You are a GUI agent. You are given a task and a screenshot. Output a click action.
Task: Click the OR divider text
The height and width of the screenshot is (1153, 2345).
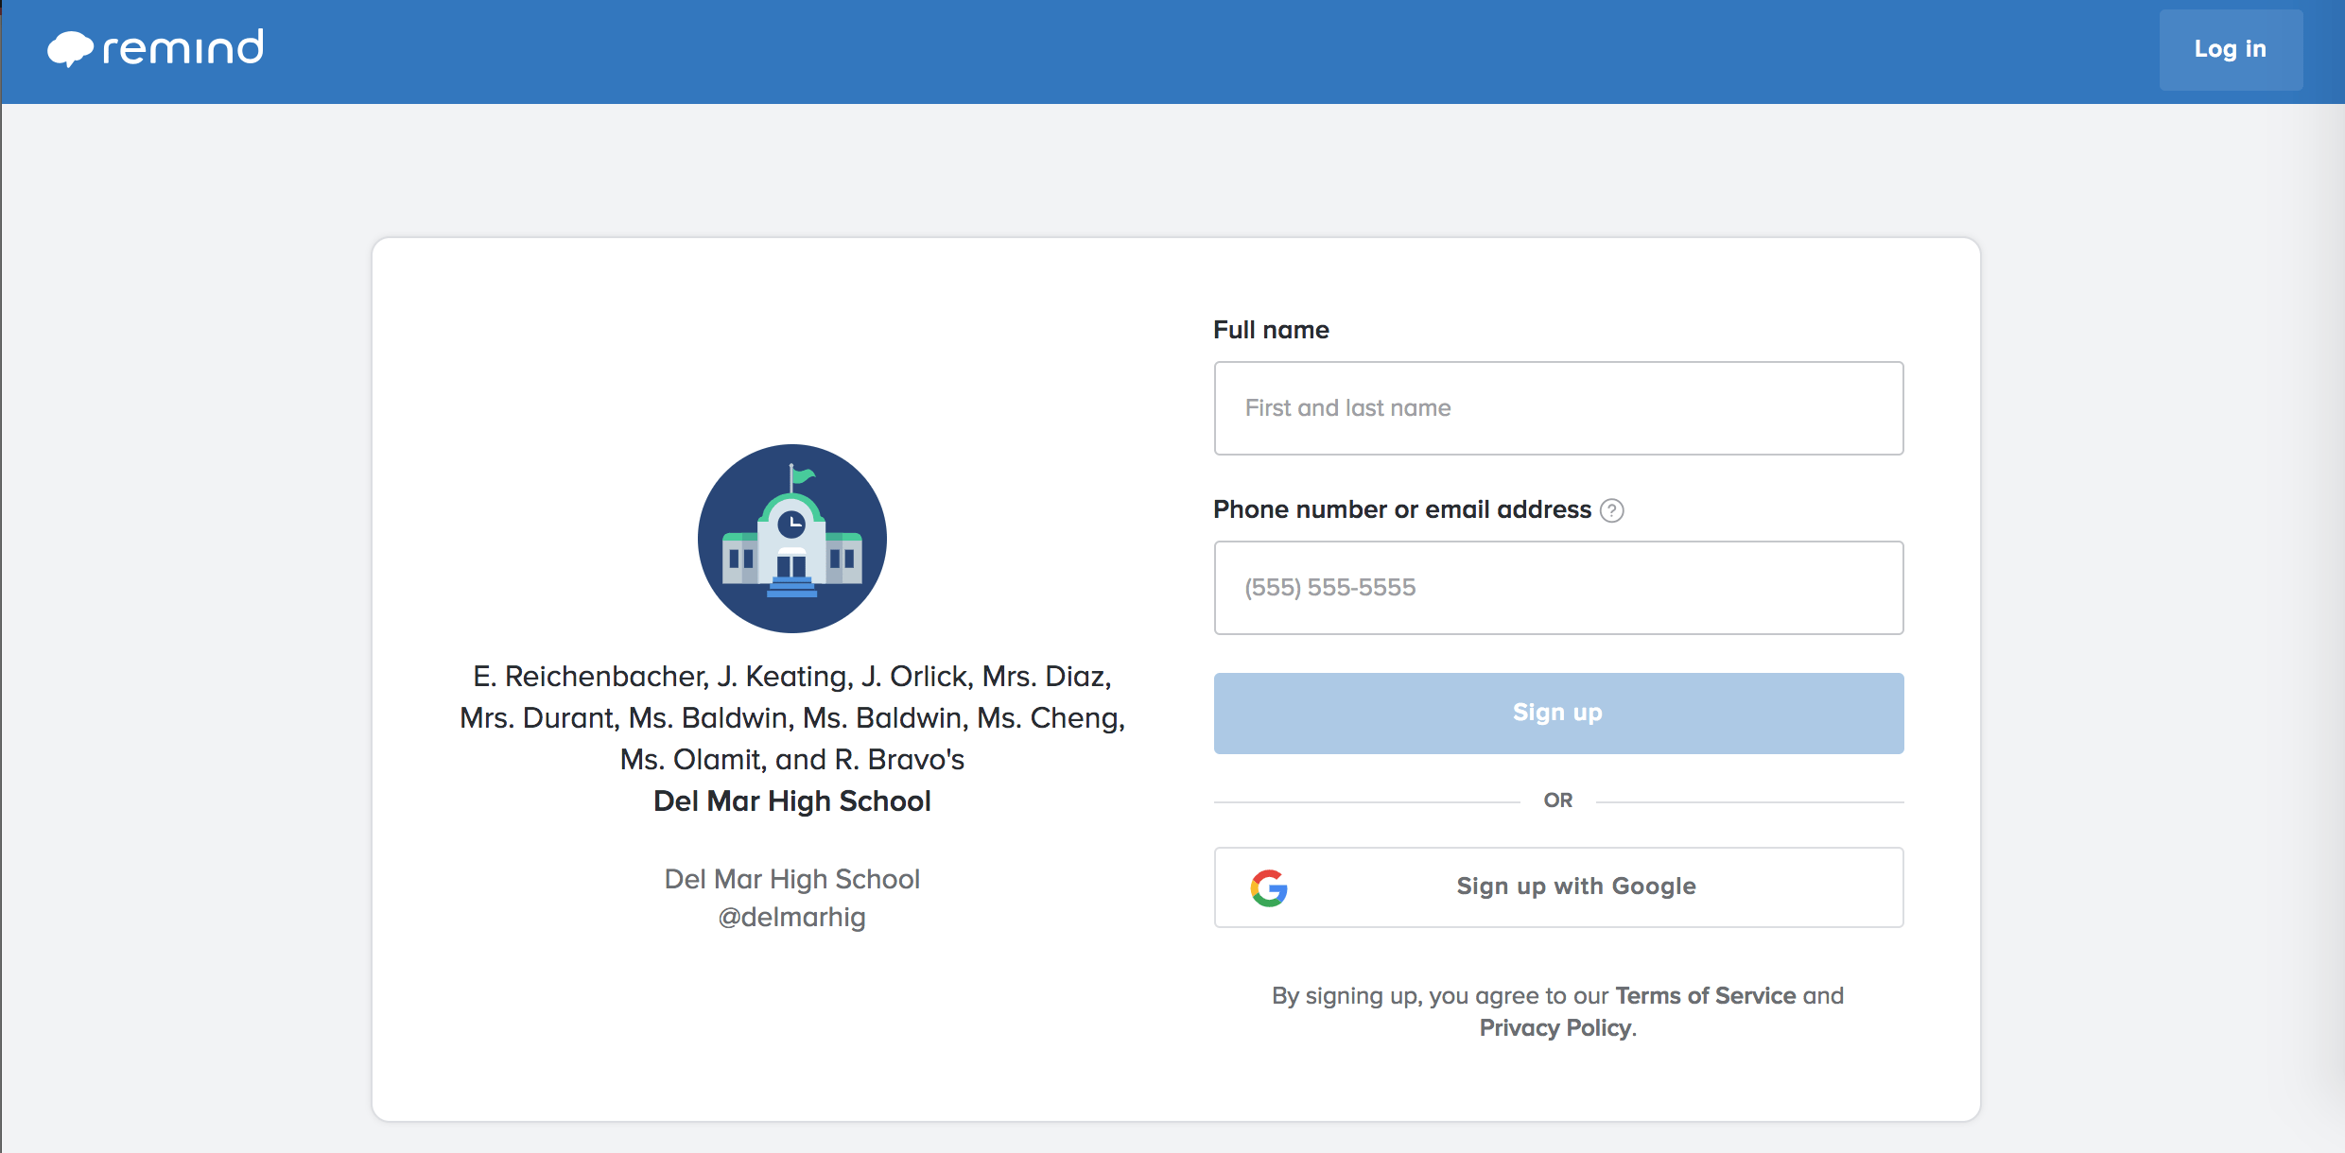pyautogui.click(x=1557, y=800)
